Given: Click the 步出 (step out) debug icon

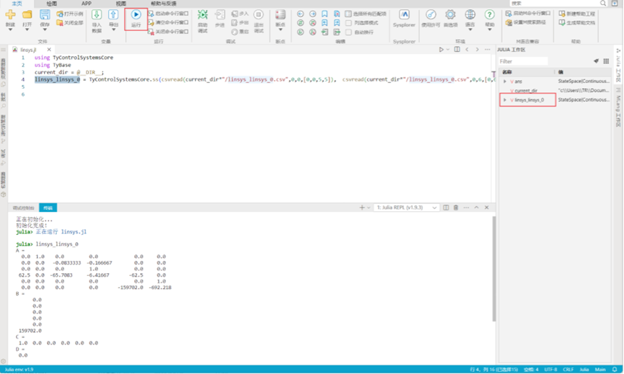Looking at the screenshot, I should (234, 22).
